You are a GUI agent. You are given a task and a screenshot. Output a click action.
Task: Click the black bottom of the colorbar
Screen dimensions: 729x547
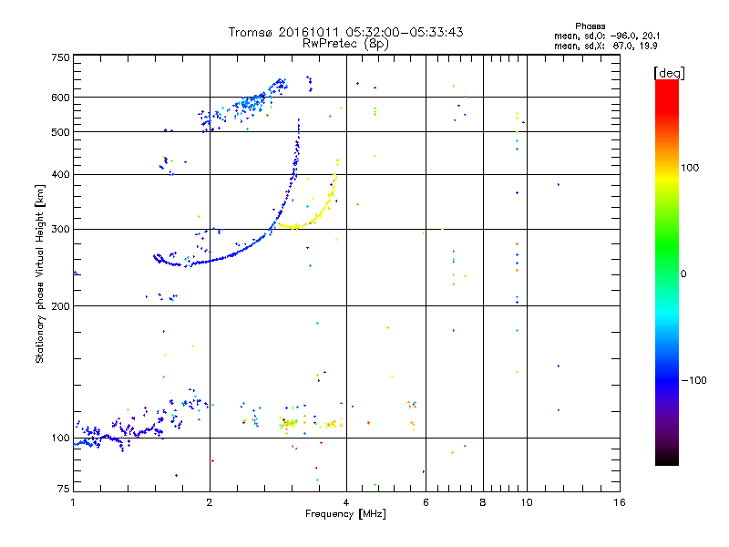(667, 459)
